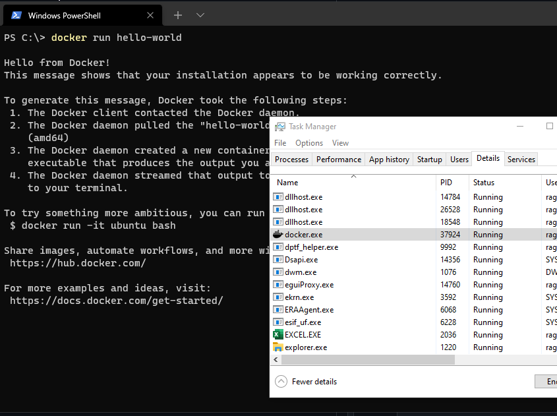Click the horizontal scrollbar left arrow

click(276, 359)
